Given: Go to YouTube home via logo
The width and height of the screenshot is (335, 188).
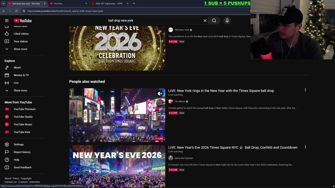Looking at the screenshot, I should (23, 21).
